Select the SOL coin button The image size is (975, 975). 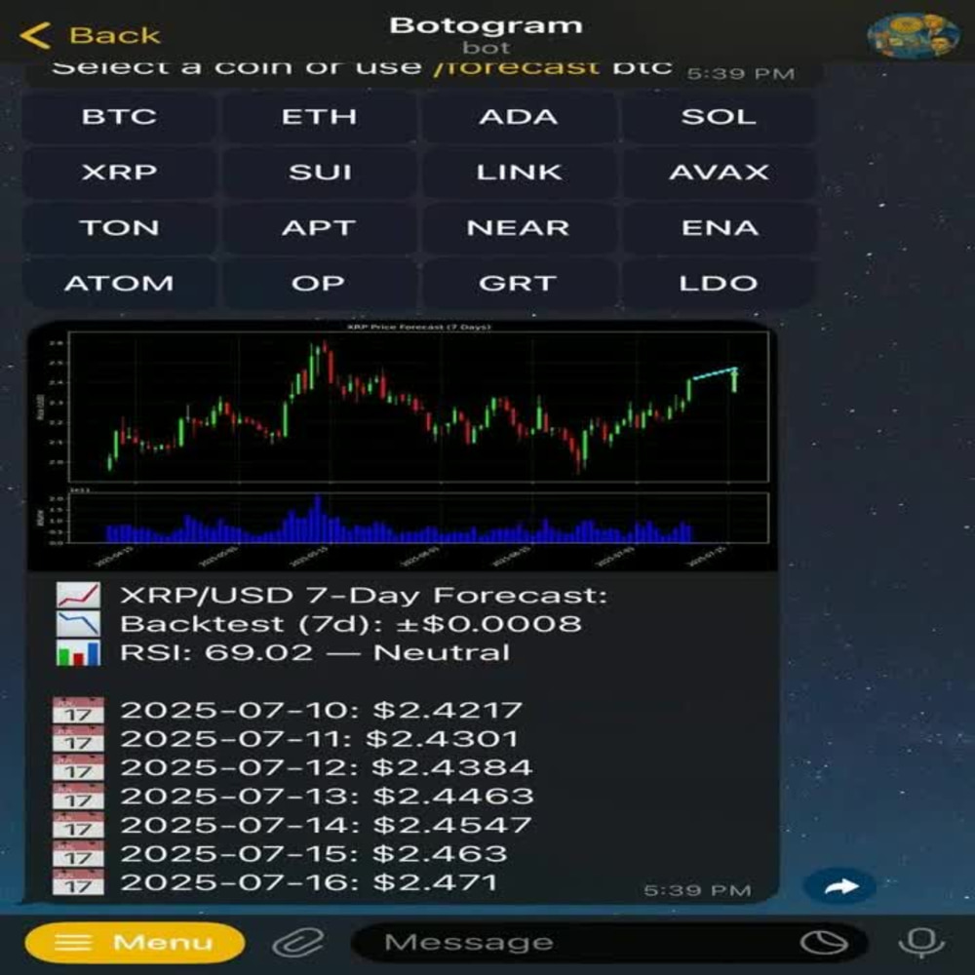[719, 117]
